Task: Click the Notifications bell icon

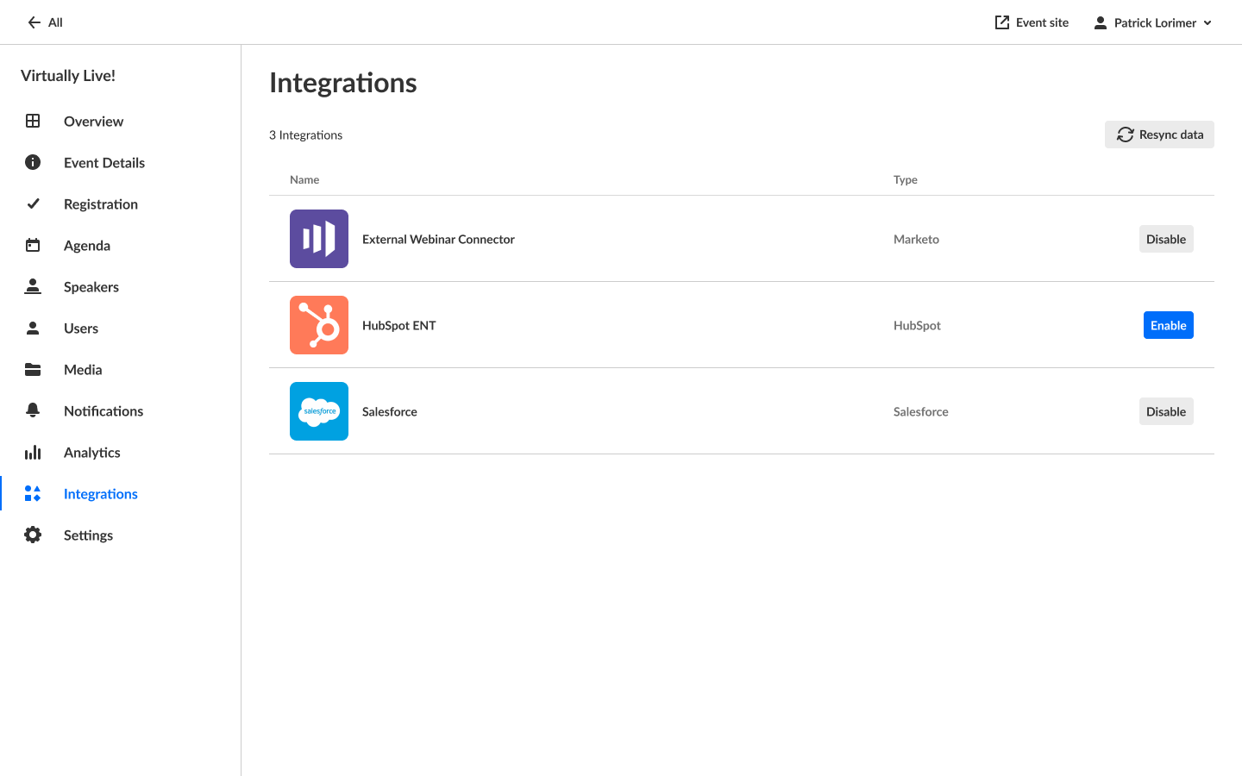Action: click(33, 411)
